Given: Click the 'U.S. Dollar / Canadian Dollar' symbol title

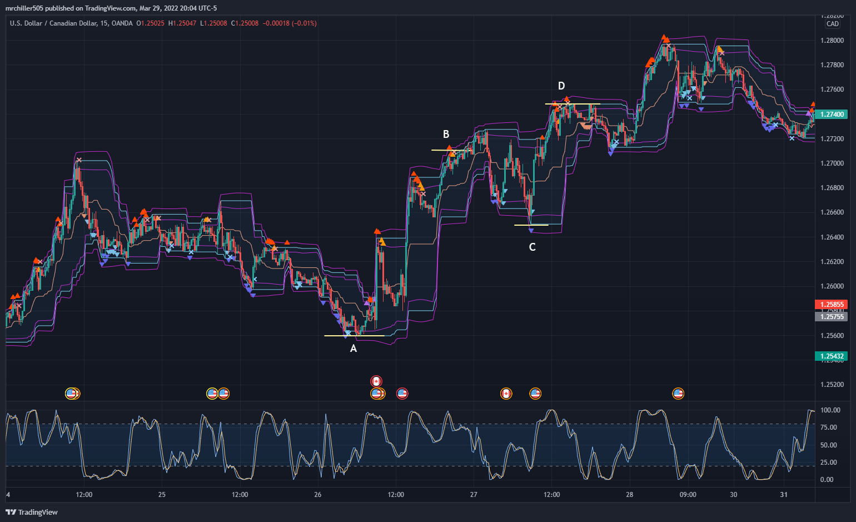Looking at the screenshot, I should coord(53,23).
